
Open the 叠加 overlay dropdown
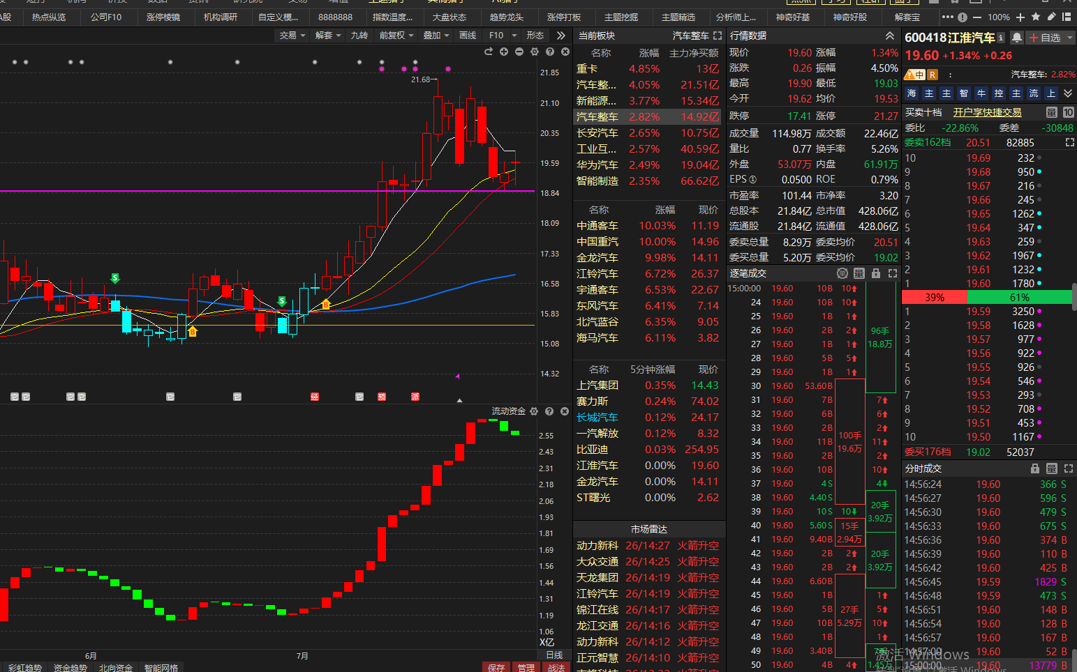click(x=436, y=35)
